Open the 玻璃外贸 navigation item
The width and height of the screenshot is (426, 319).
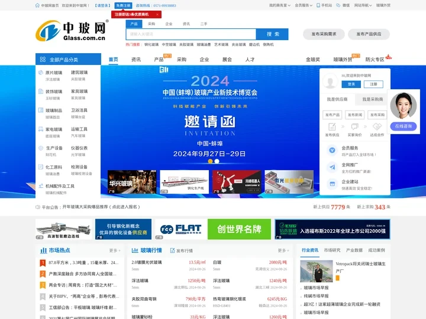(343, 60)
